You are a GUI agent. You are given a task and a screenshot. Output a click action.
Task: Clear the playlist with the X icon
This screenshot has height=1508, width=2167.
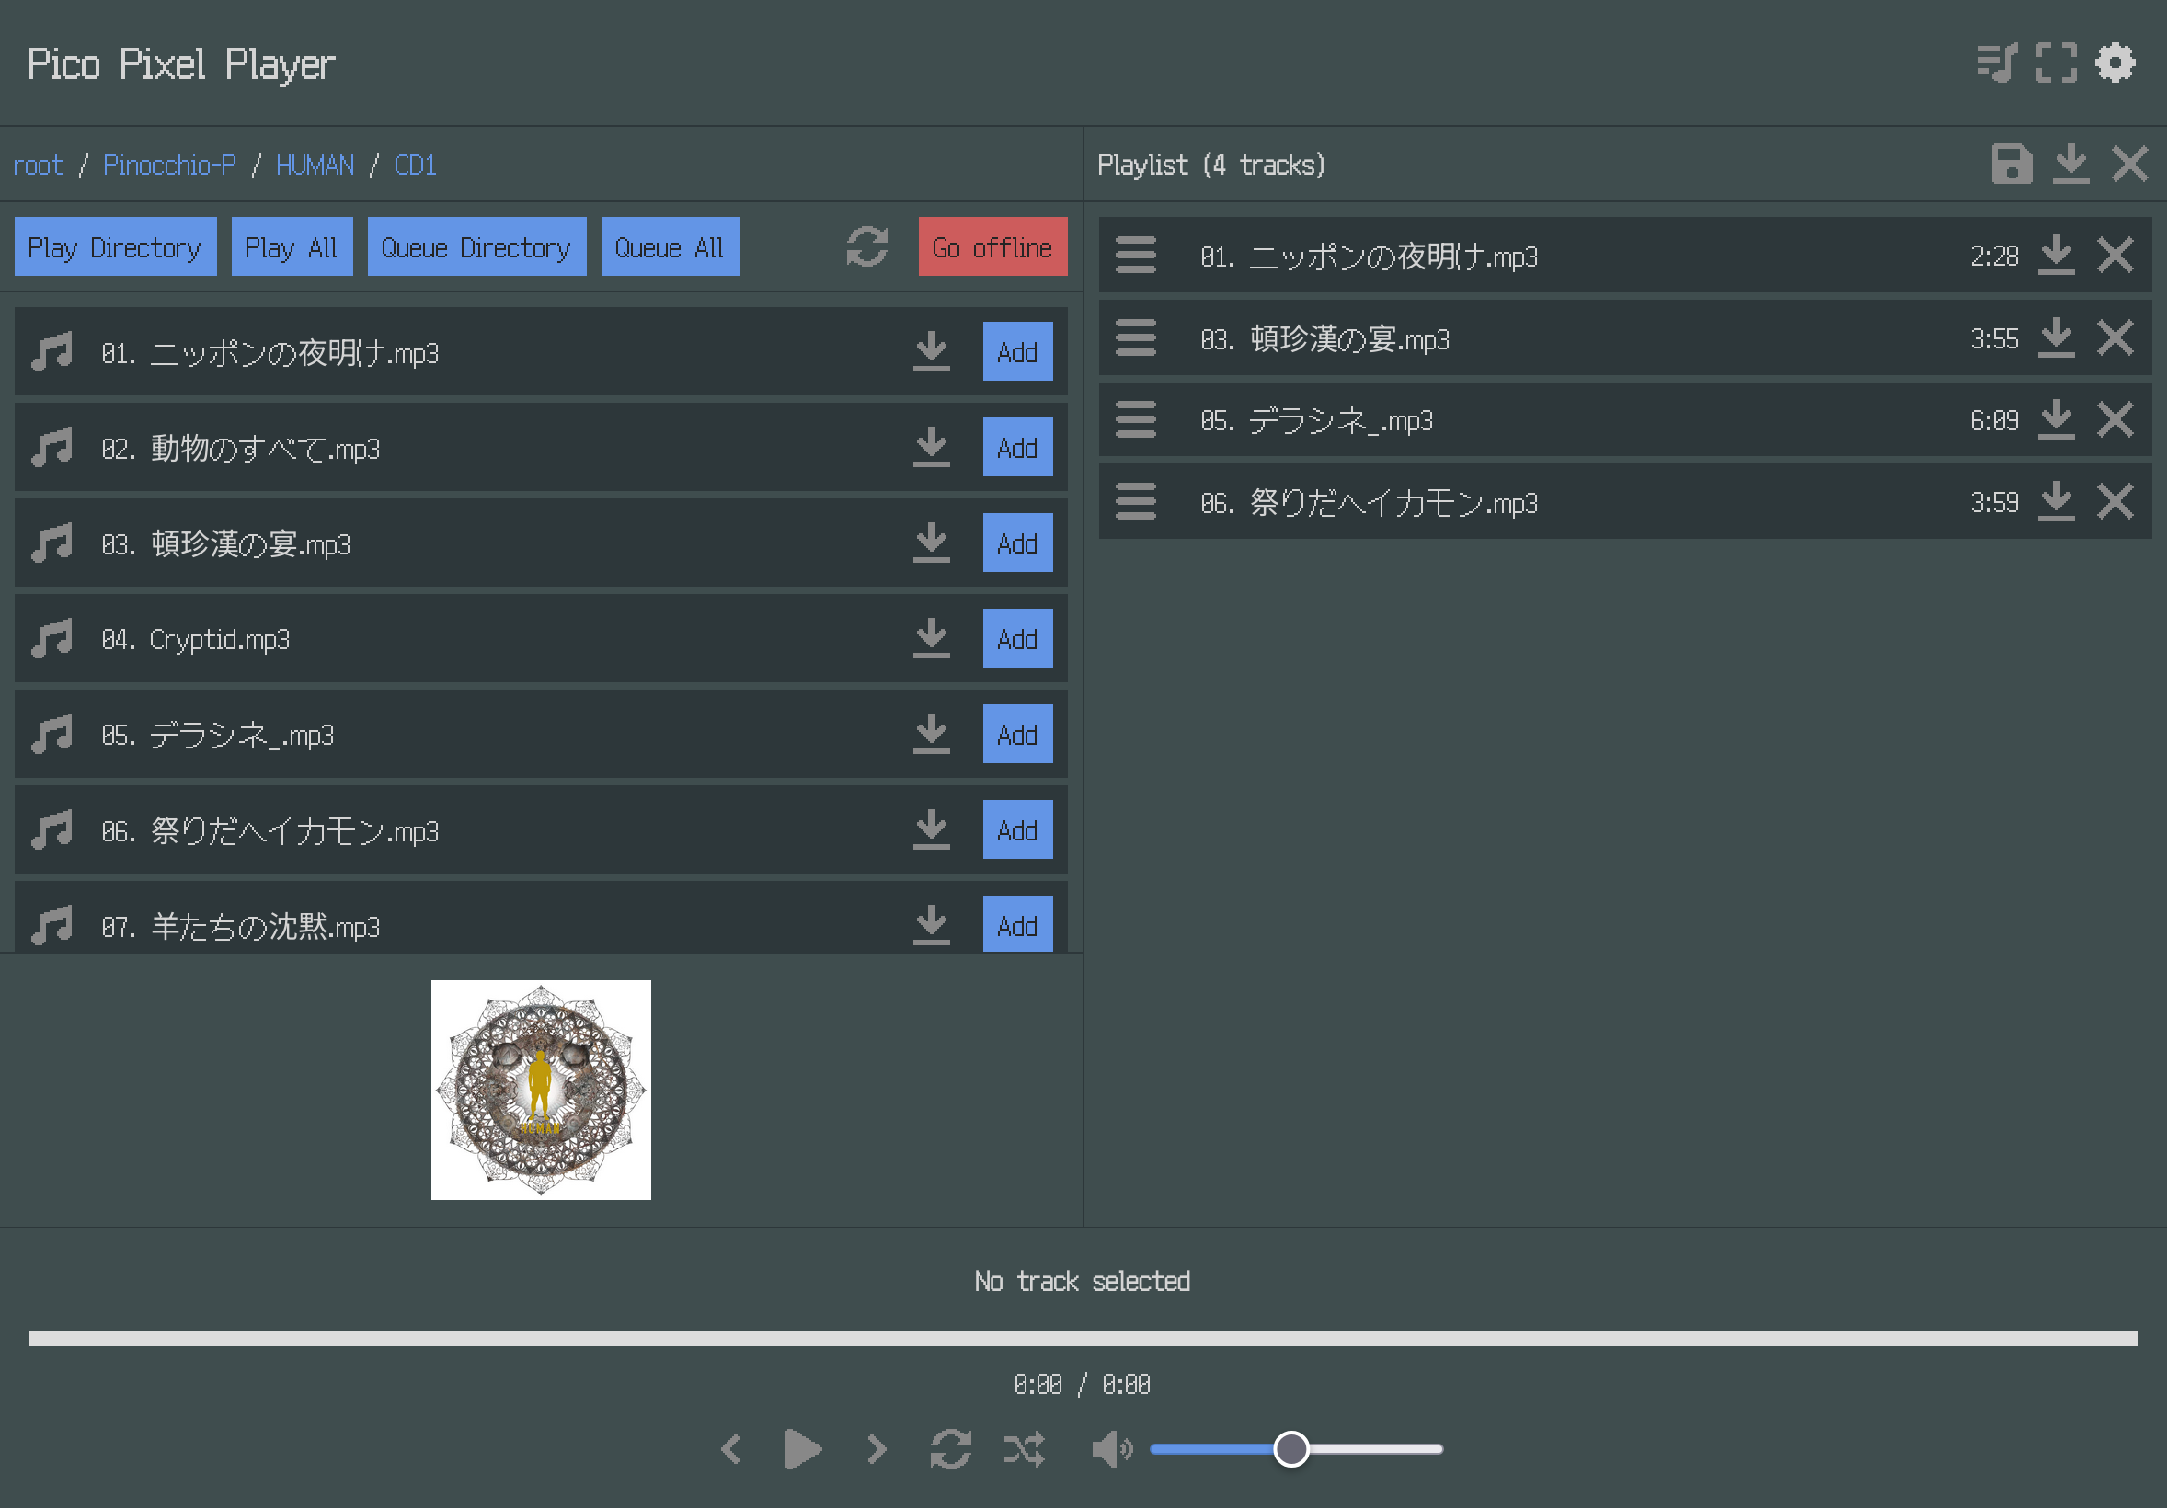[2129, 165]
